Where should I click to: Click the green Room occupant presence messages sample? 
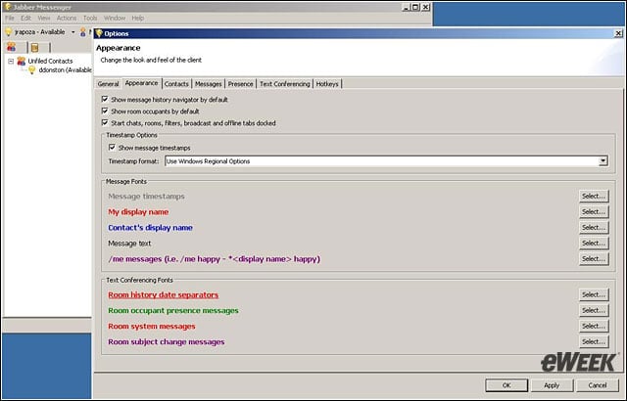(x=173, y=310)
